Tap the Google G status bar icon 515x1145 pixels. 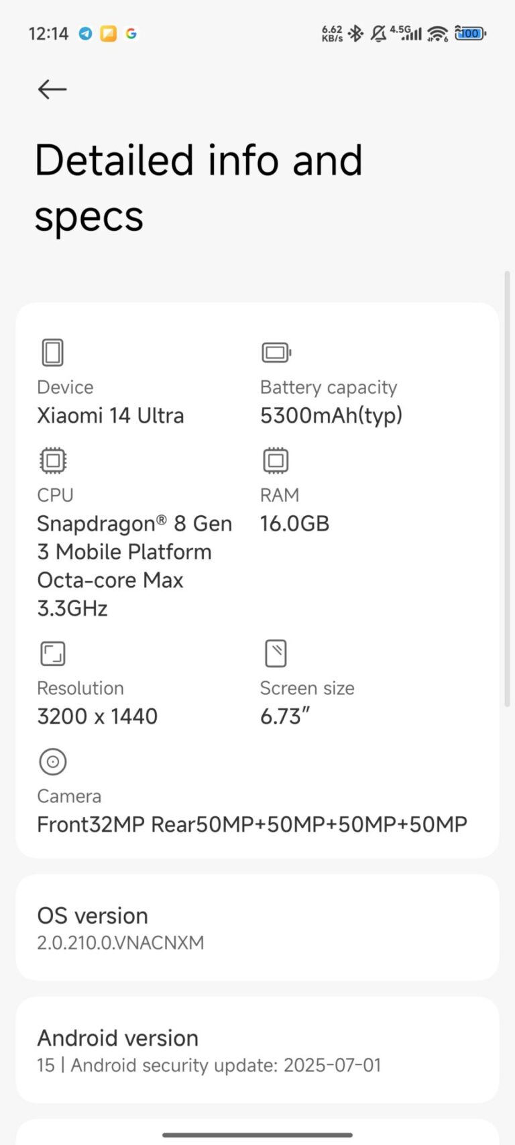(x=131, y=33)
